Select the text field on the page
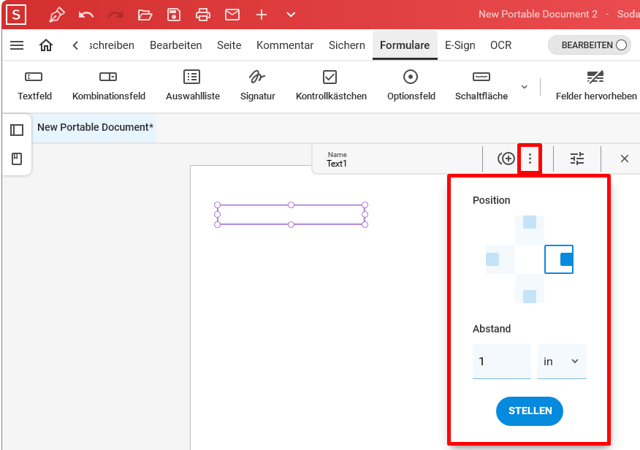This screenshot has width=640, height=450. coord(291,215)
